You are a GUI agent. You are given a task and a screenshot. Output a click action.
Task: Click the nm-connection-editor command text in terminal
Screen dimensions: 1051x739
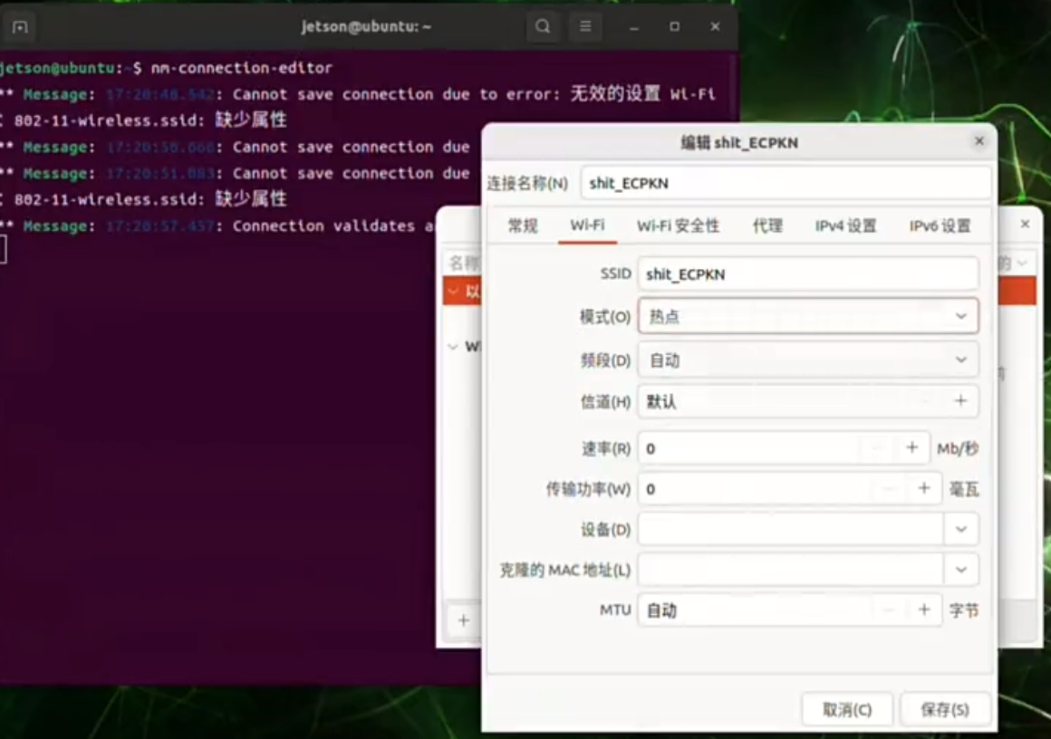[x=241, y=68]
